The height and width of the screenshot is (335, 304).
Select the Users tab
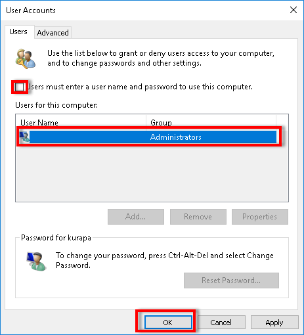tap(18, 32)
